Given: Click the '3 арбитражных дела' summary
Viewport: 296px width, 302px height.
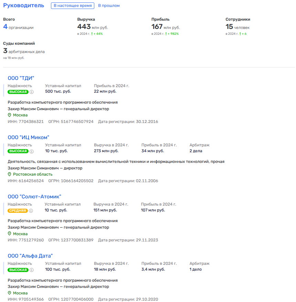Looking at the screenshot, I should tap(24, 51).
